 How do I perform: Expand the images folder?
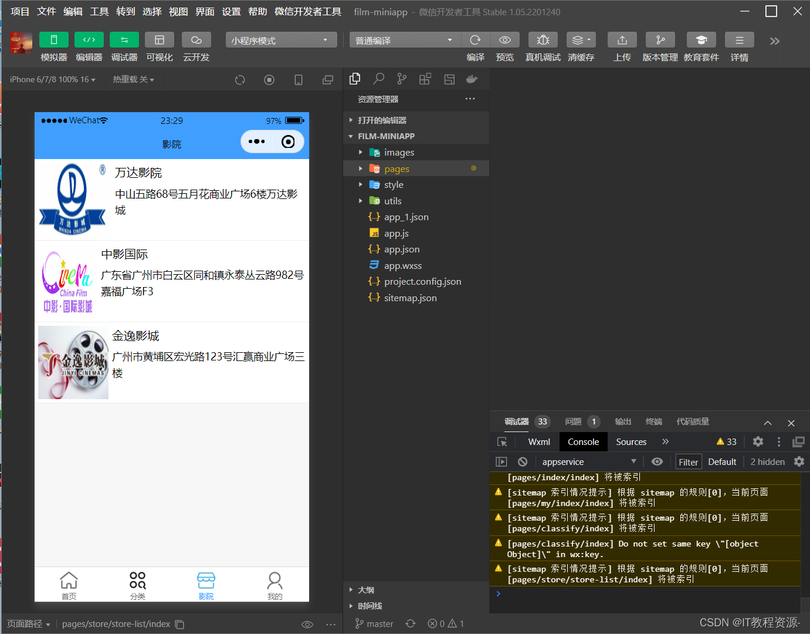click(416, 152)
